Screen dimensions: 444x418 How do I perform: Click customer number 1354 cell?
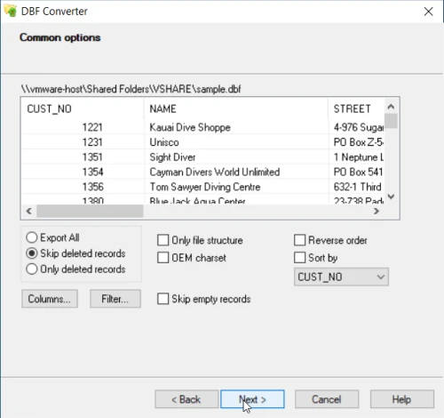click(x=83, y=172)
